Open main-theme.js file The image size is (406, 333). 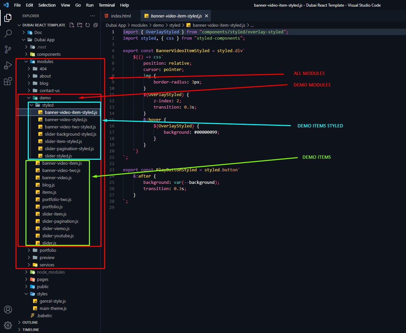53,308
